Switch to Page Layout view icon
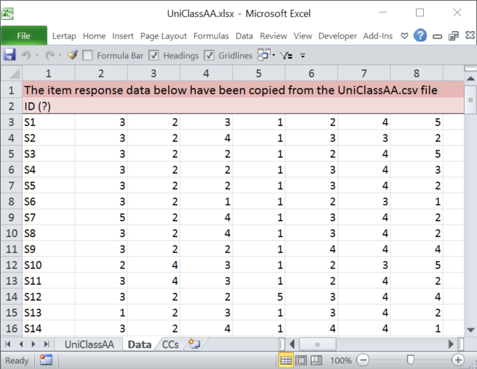477x369 pixels. (300, 360)
